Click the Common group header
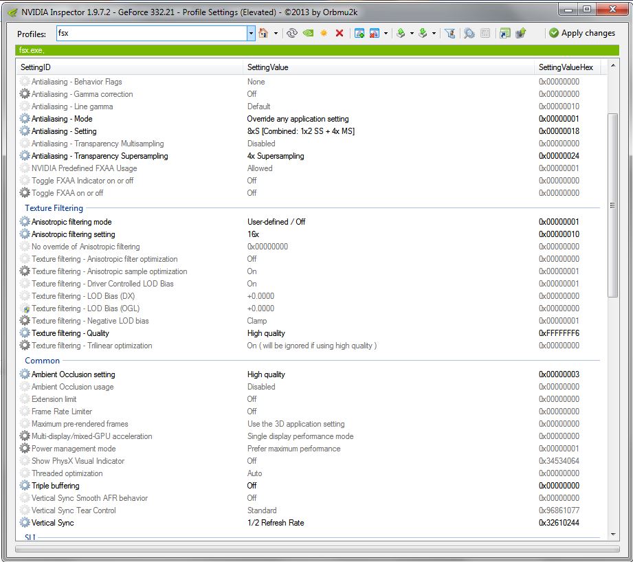This screenshot has height=562, width=633. point(42,360)
